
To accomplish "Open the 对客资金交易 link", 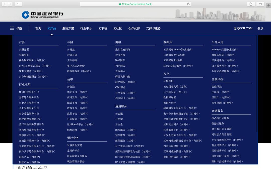I will (x=75, y=145).
